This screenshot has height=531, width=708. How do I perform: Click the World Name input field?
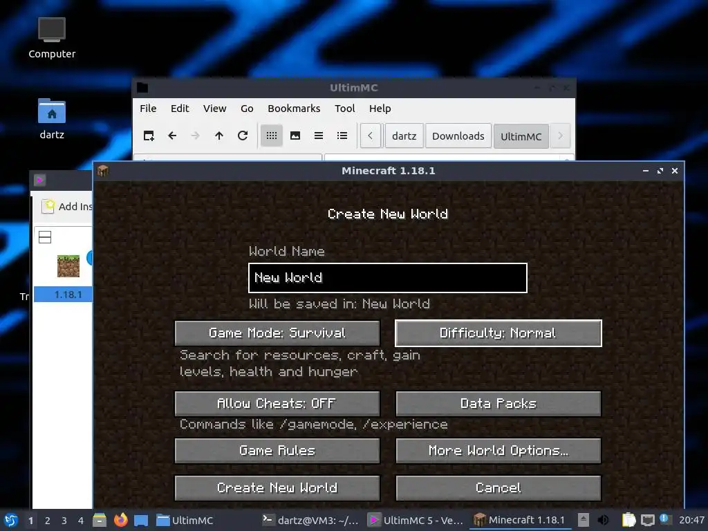tap(387, 278)
